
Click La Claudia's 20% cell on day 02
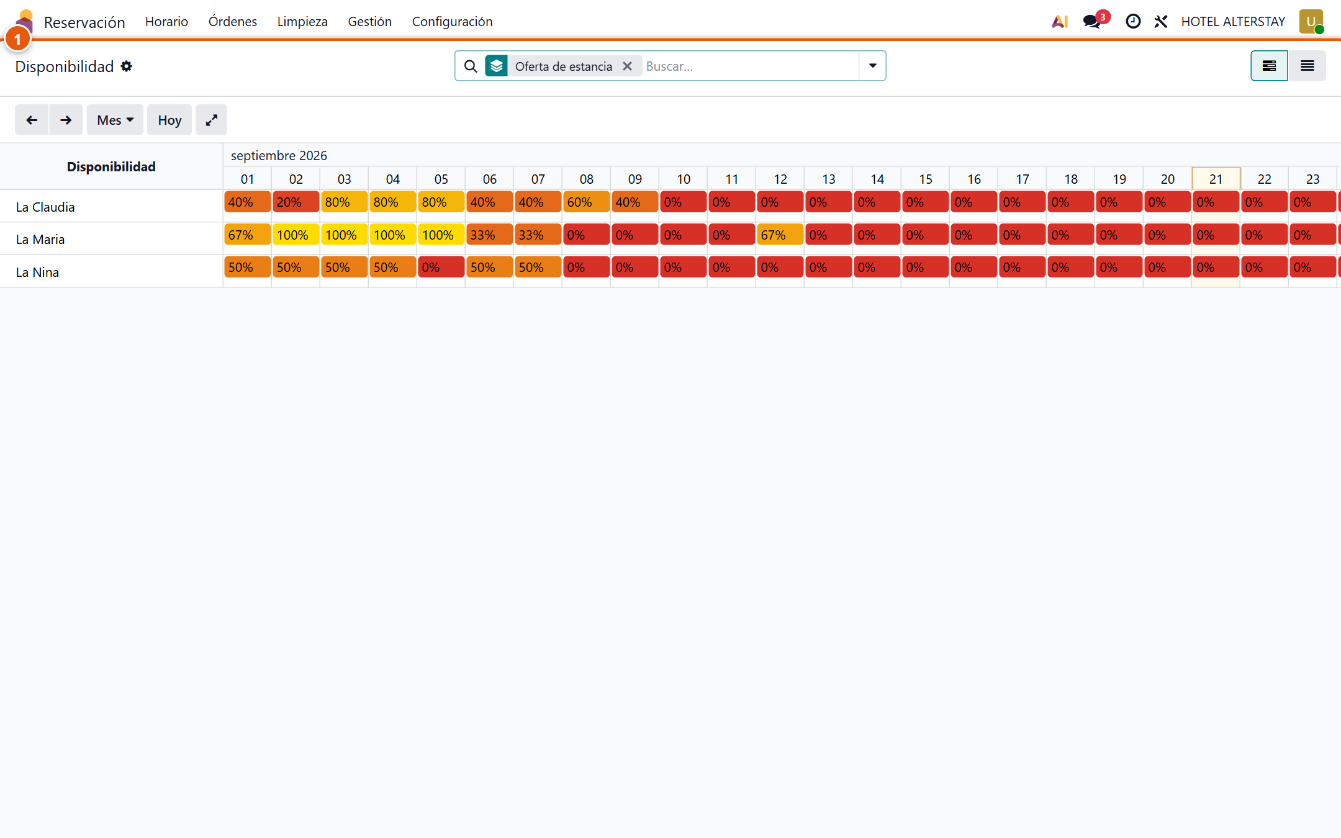pos(296,202)
